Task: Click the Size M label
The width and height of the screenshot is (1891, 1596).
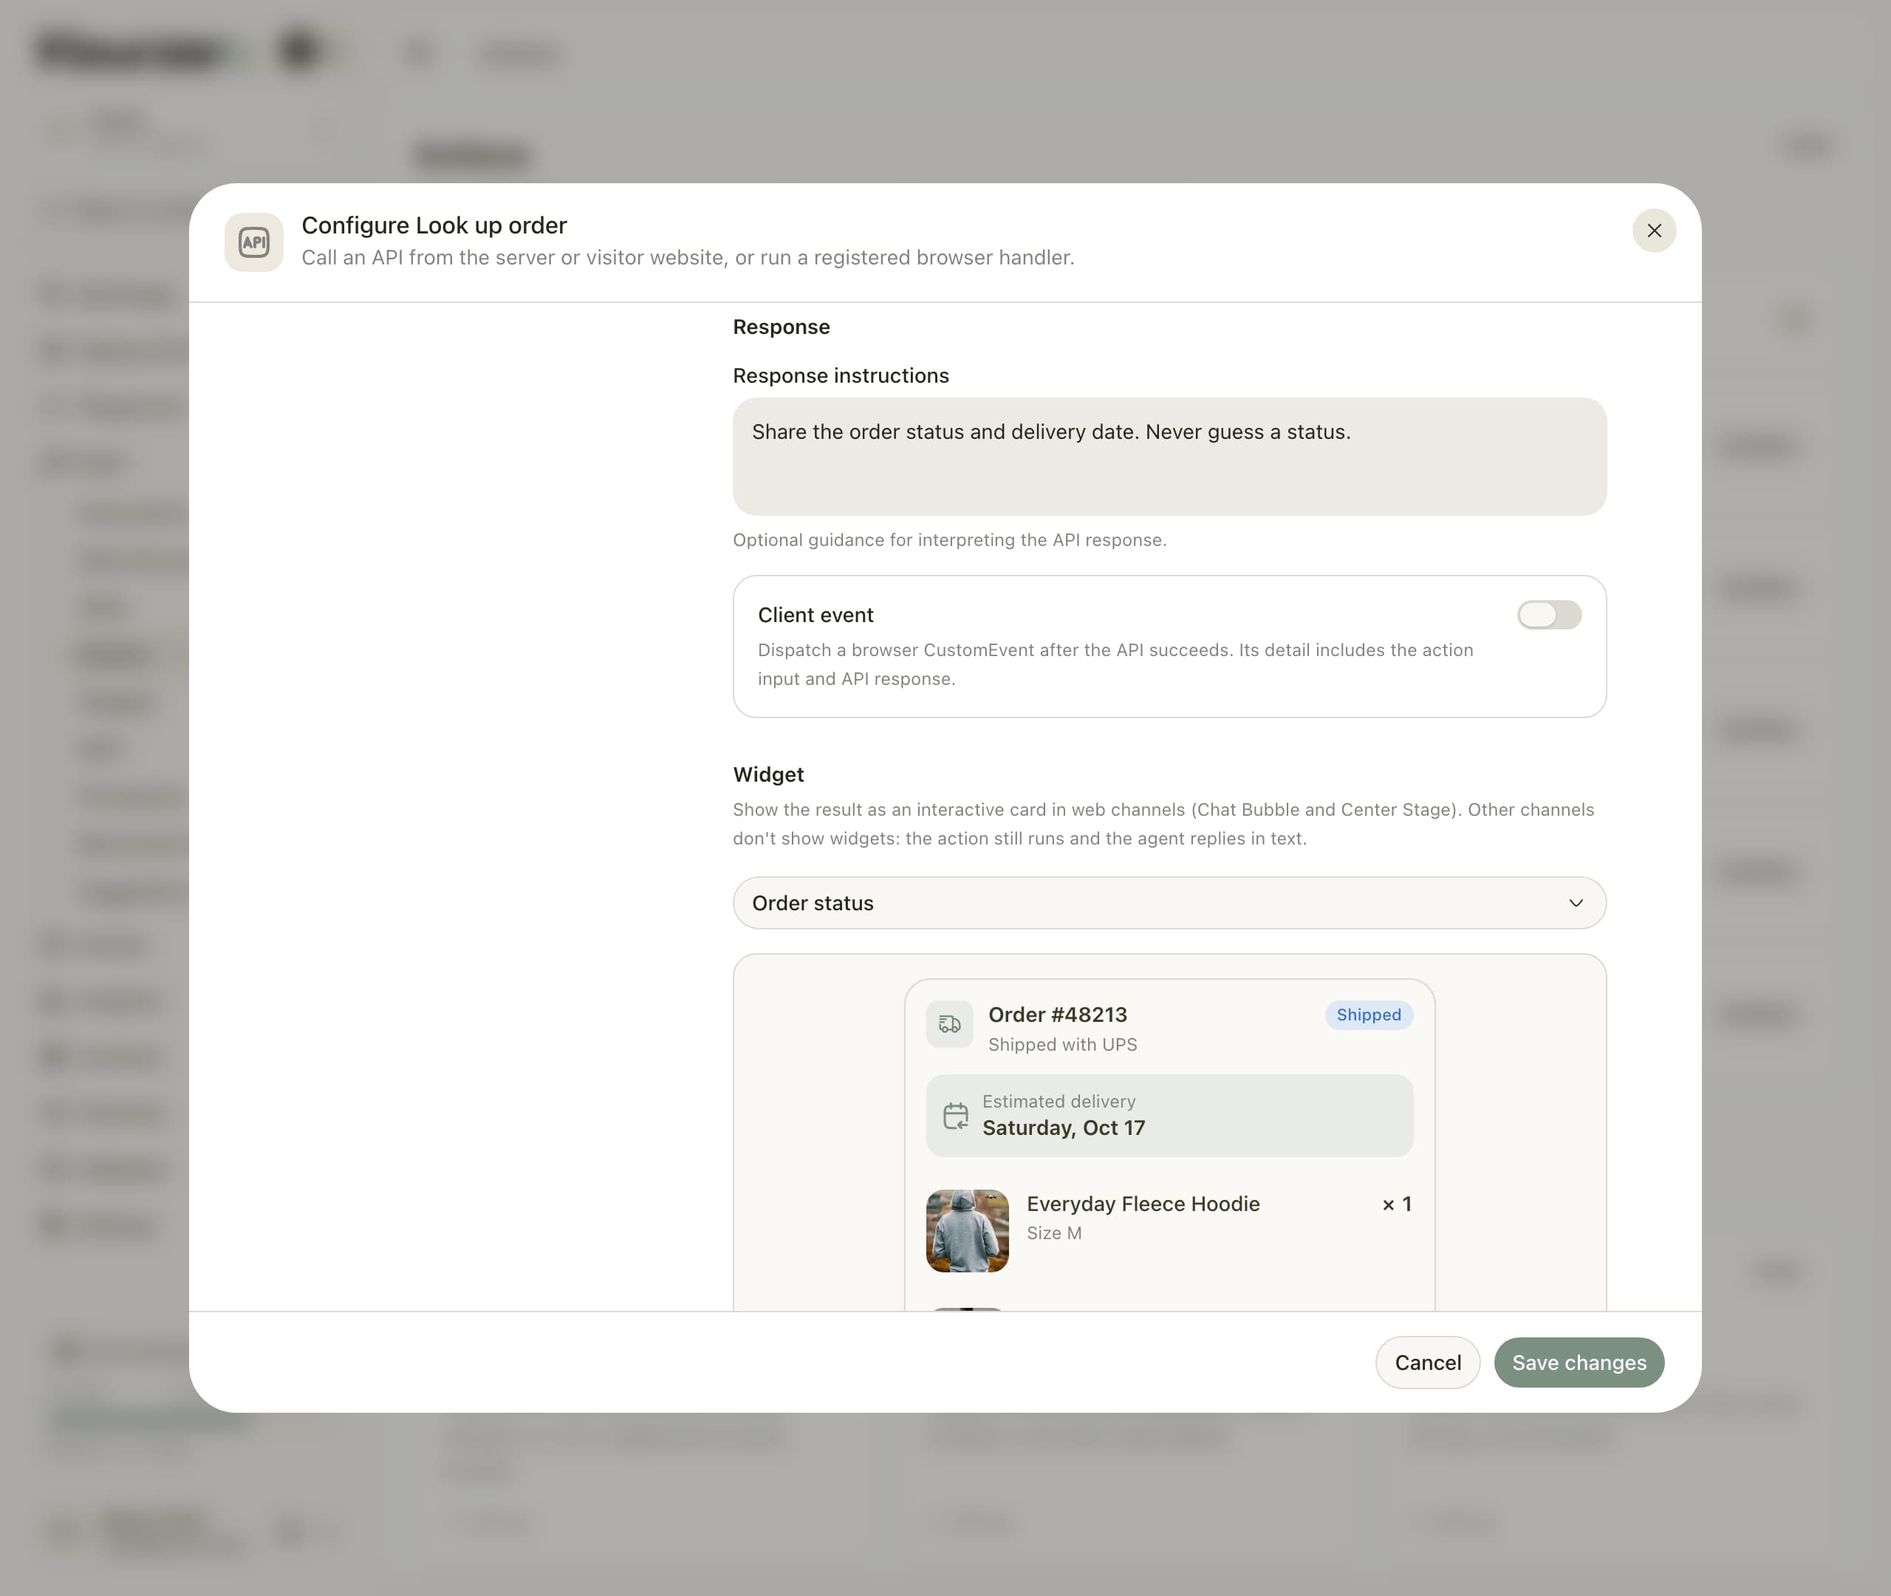Action: pyautogui.click(x=1053, y=1233)
